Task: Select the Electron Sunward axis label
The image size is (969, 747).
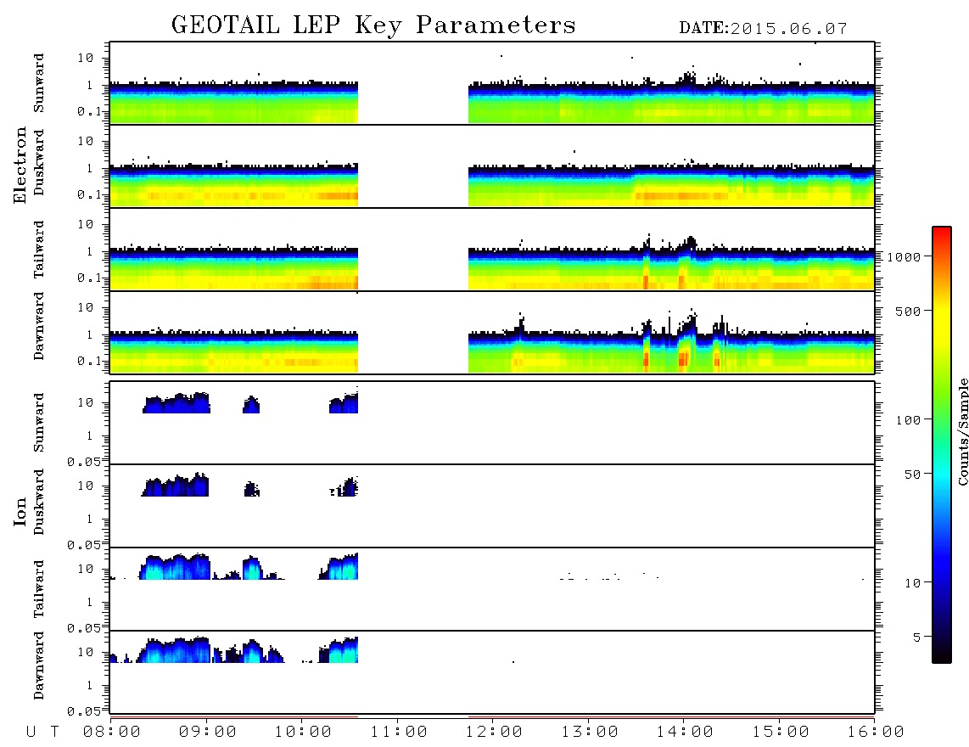Action: coord(39,83)
